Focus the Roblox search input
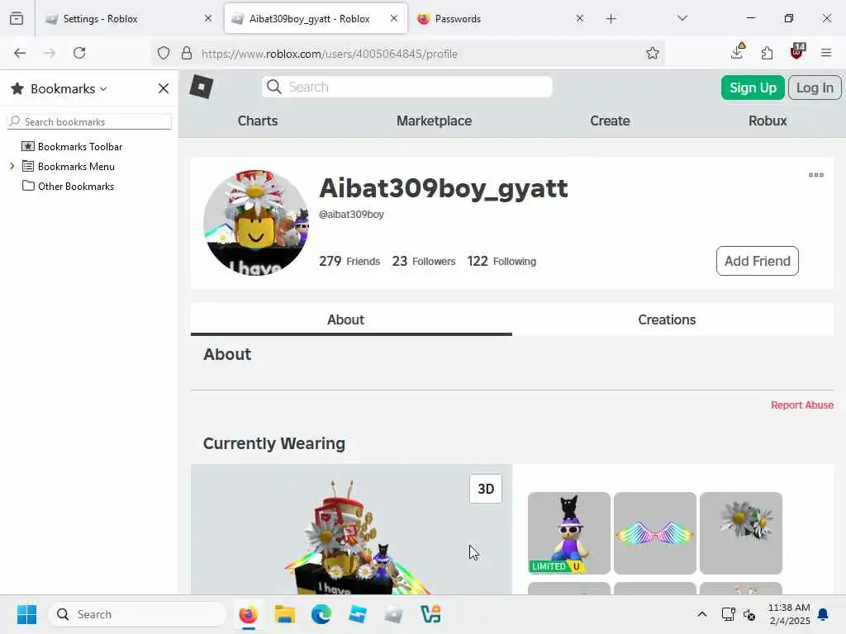The height and width of the screenshot is (634, 846). point(406,87)
